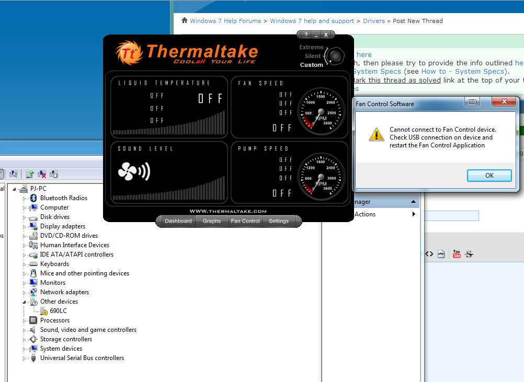The height and width of the screenshot is (382, 524).
Task: Expand the Disk drives node
Action: [x=24, y=217]
